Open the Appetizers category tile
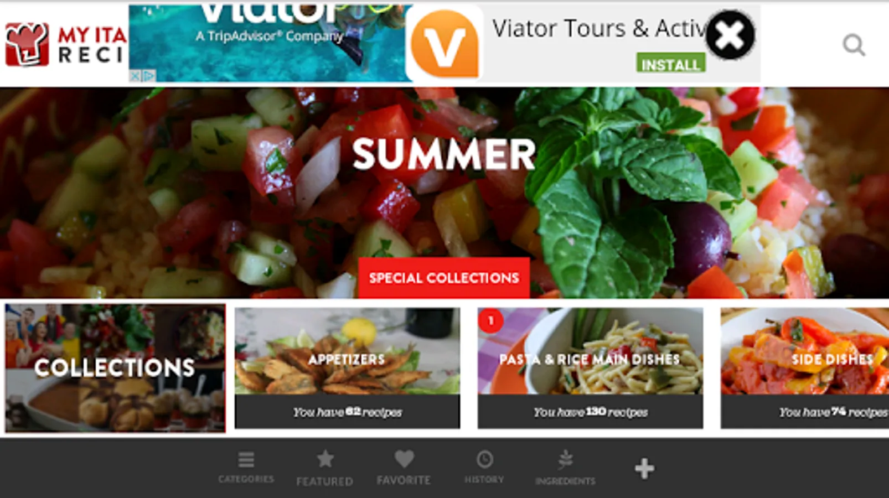This screenshot has width=889, height=498. (x=347, y=368)
